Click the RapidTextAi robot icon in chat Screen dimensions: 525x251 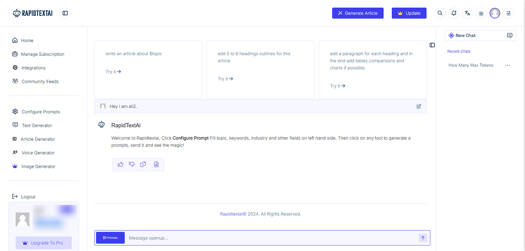click(x=101, y=124)
